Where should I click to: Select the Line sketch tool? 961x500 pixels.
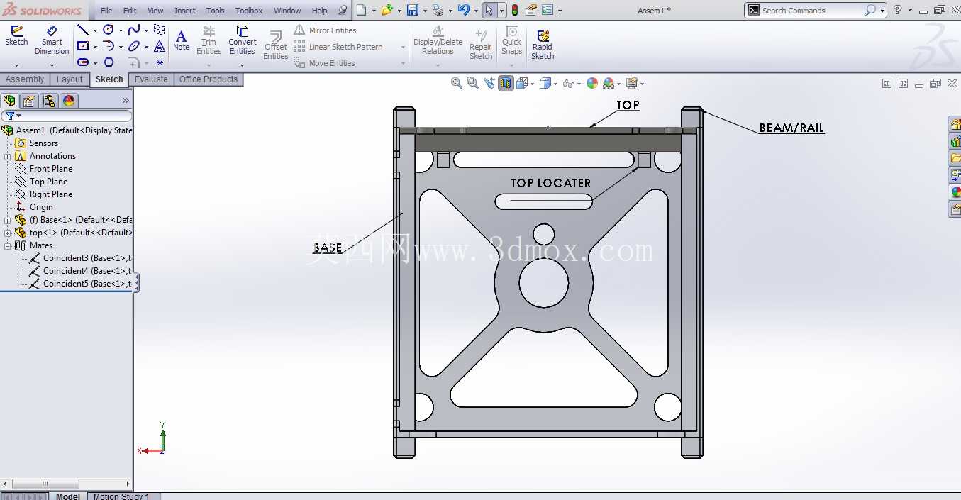tap(83, 30)
